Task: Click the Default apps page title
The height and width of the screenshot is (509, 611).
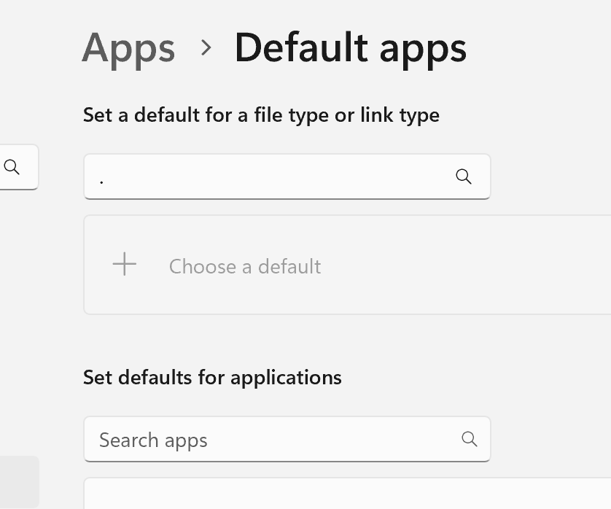Action: (x=350, y=48)
